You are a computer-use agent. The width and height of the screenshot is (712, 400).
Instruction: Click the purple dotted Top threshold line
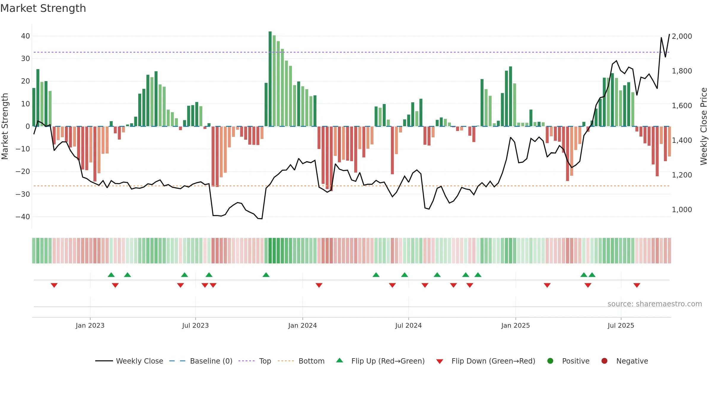click(352, 52)
